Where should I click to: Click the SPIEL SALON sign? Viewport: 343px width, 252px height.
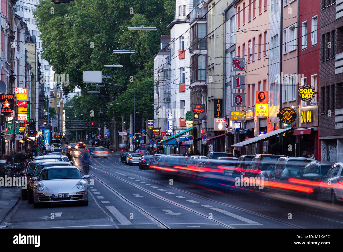tap(237, 116)
